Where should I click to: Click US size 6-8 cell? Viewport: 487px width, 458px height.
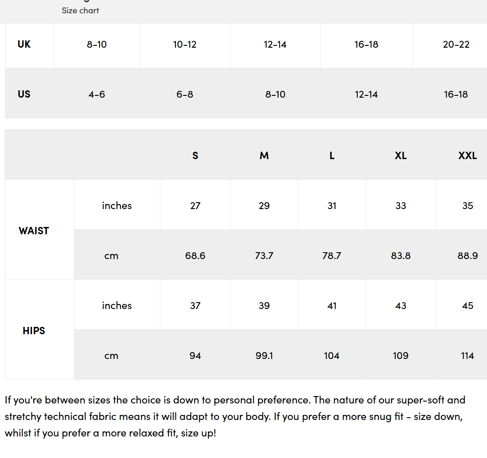(x=185, y=94)
